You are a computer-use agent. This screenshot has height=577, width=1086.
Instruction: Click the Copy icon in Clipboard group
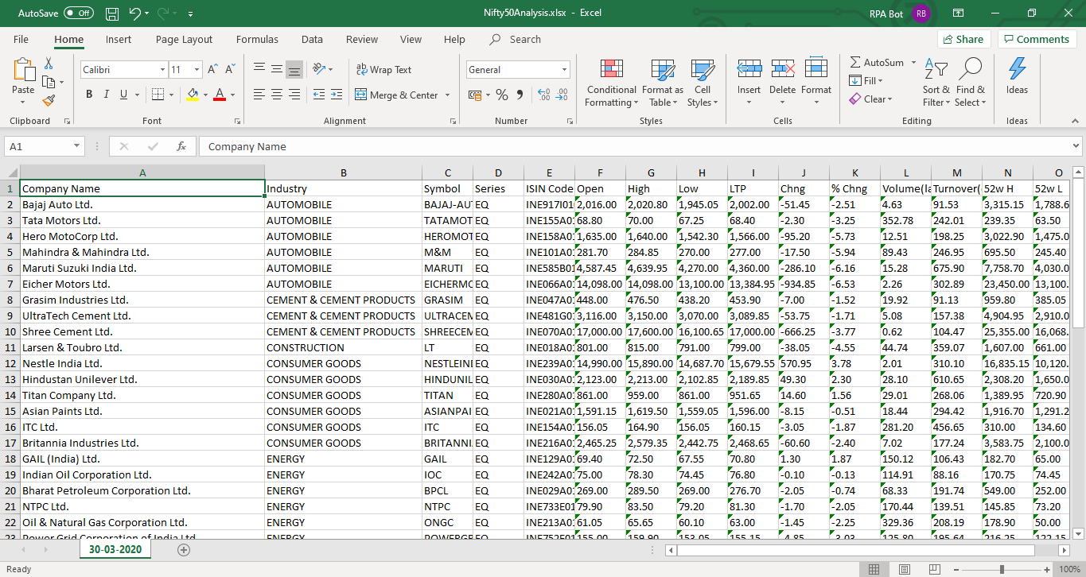click(49, 81)
